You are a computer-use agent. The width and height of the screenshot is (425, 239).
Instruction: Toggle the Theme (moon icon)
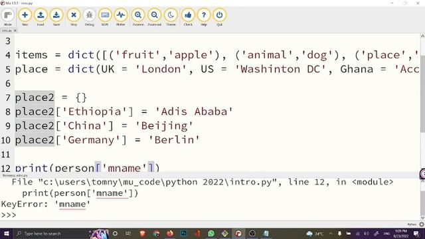click(171, 17)
